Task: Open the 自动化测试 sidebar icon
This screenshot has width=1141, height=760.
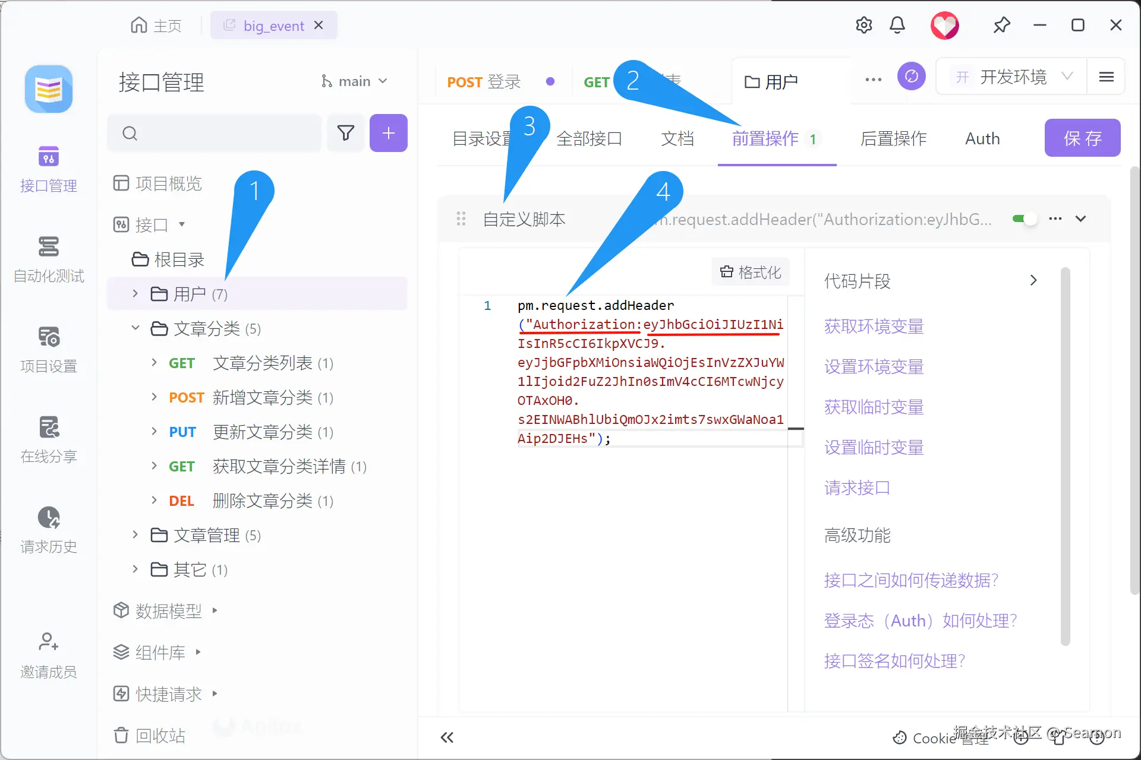Action: click(x=49, y=247)
